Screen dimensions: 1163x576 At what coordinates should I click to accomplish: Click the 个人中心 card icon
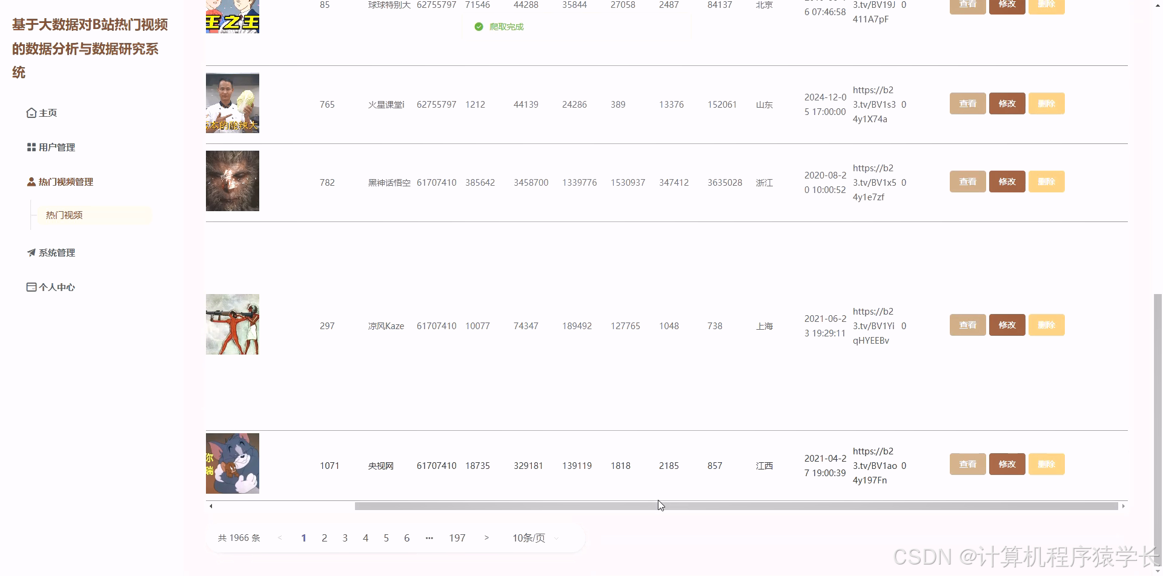31,287
